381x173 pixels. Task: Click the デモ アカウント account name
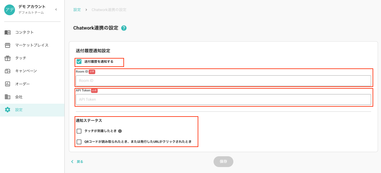coord(32,7)
